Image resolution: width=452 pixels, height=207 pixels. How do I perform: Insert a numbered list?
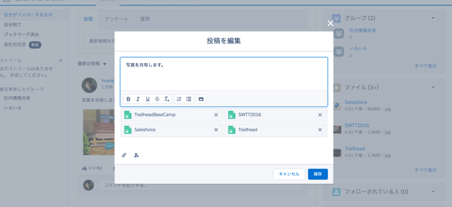click(179, 99)
